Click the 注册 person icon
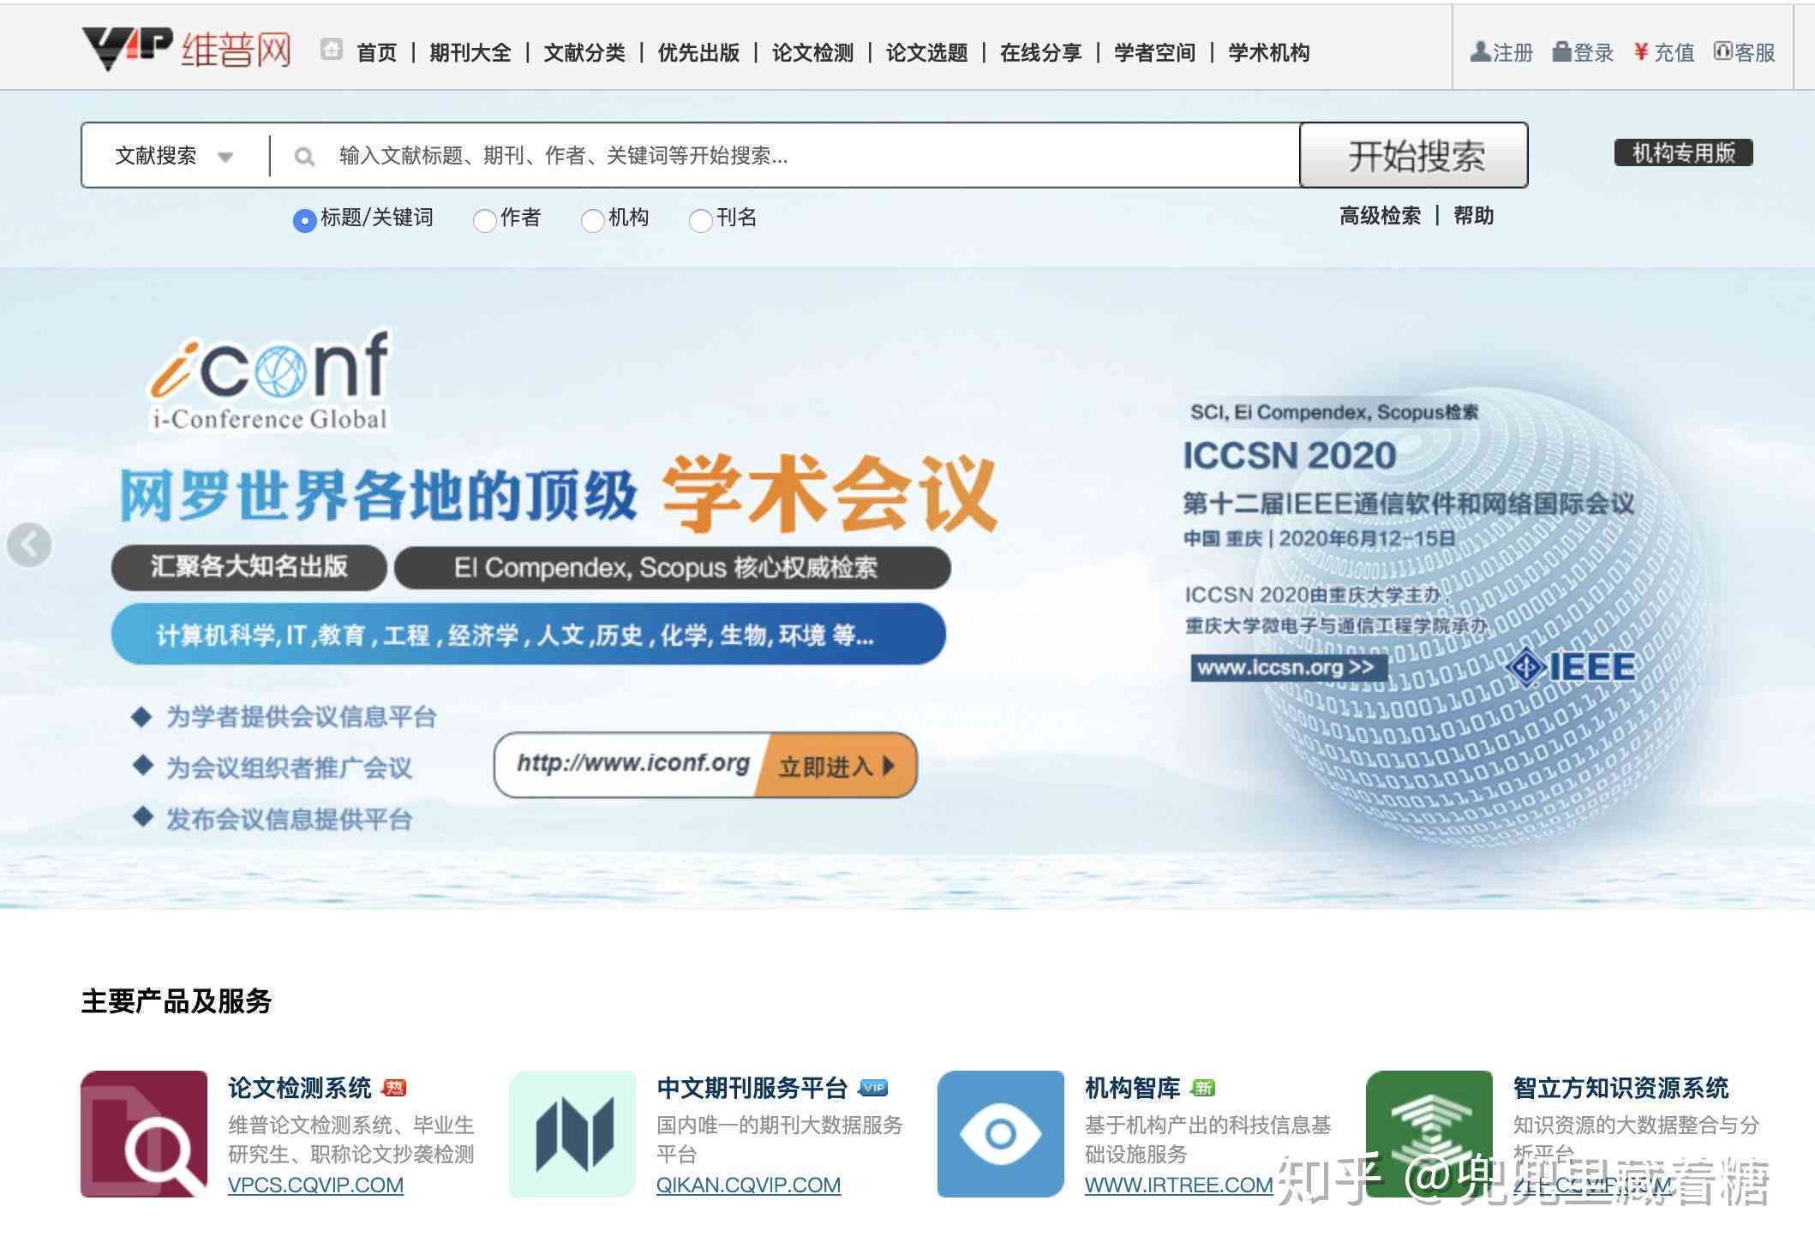Image resolution: width=1815 pixels, height=1254 pixels. 1480,51
